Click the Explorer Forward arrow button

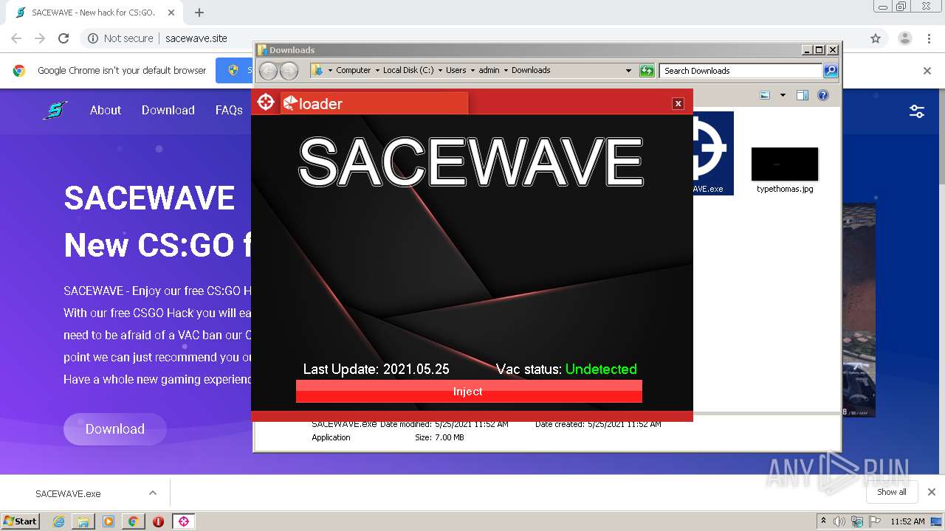coord(289,71)
